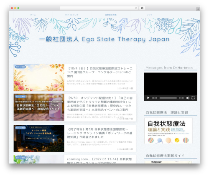Image resolution: width=209 pixels, height=176 pixels.
Task: Click the Ego State Therapy Japan site title
Action: click(x=104, y=39)
